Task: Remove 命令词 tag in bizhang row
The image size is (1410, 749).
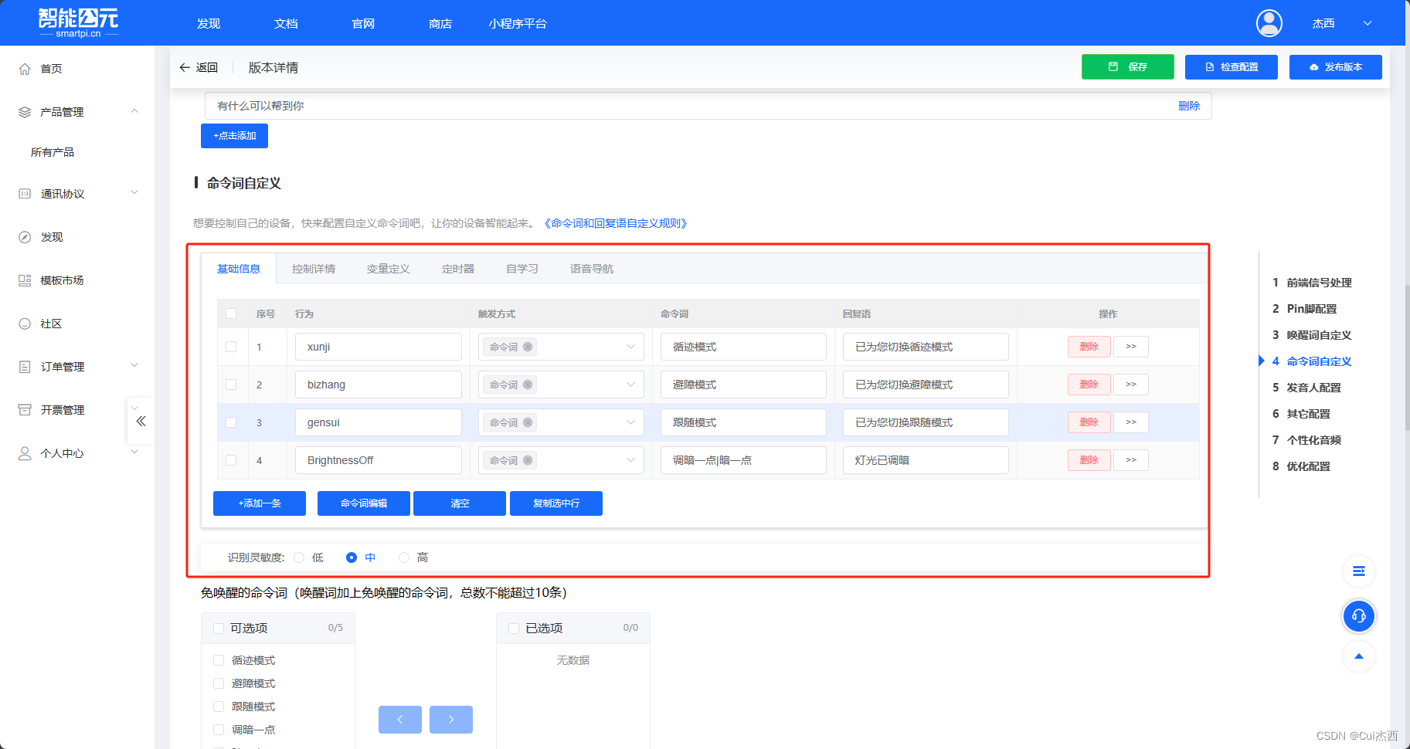Action: [528, 385]
